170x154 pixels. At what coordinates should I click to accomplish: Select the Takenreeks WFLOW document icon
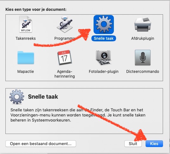point(26,24)
